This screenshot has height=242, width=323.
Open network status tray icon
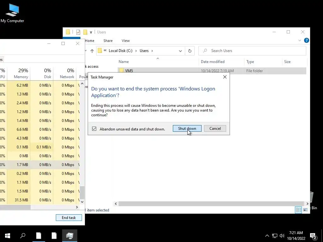(275, 236)
